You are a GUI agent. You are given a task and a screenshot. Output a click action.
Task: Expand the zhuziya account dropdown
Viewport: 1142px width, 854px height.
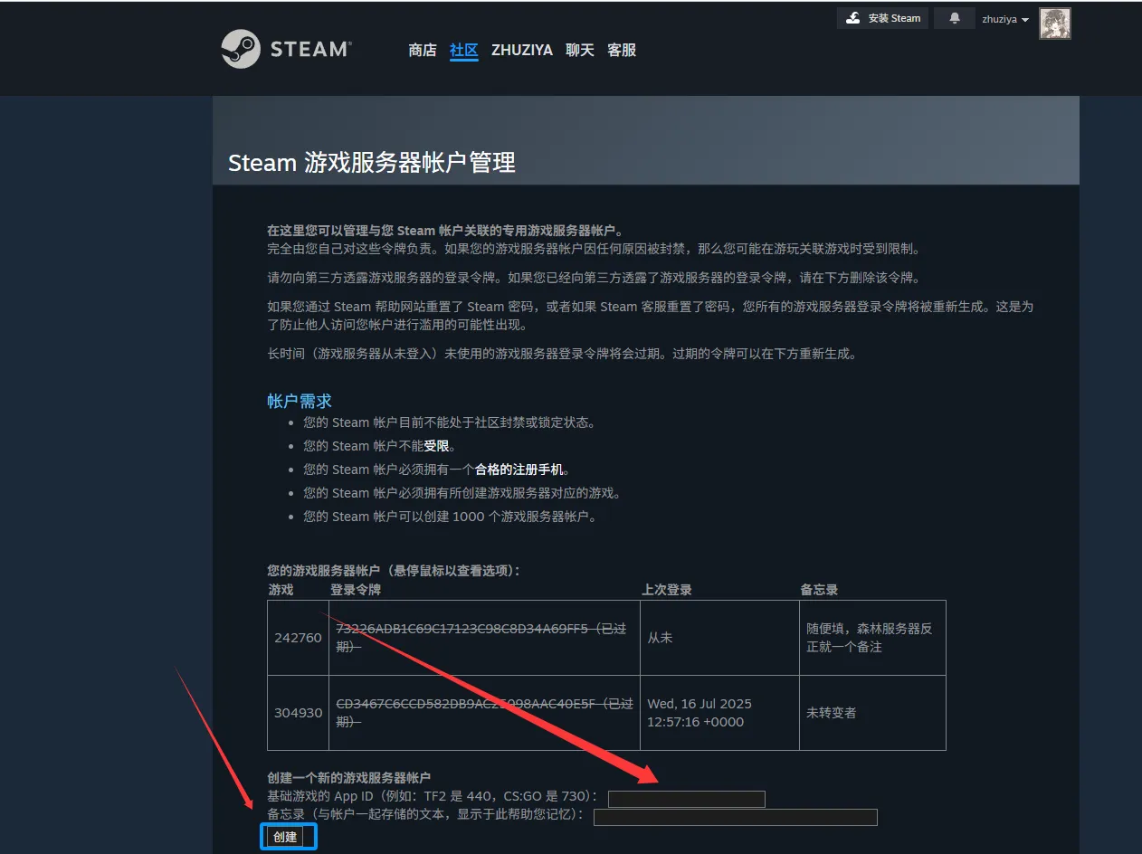[1005, 19]
